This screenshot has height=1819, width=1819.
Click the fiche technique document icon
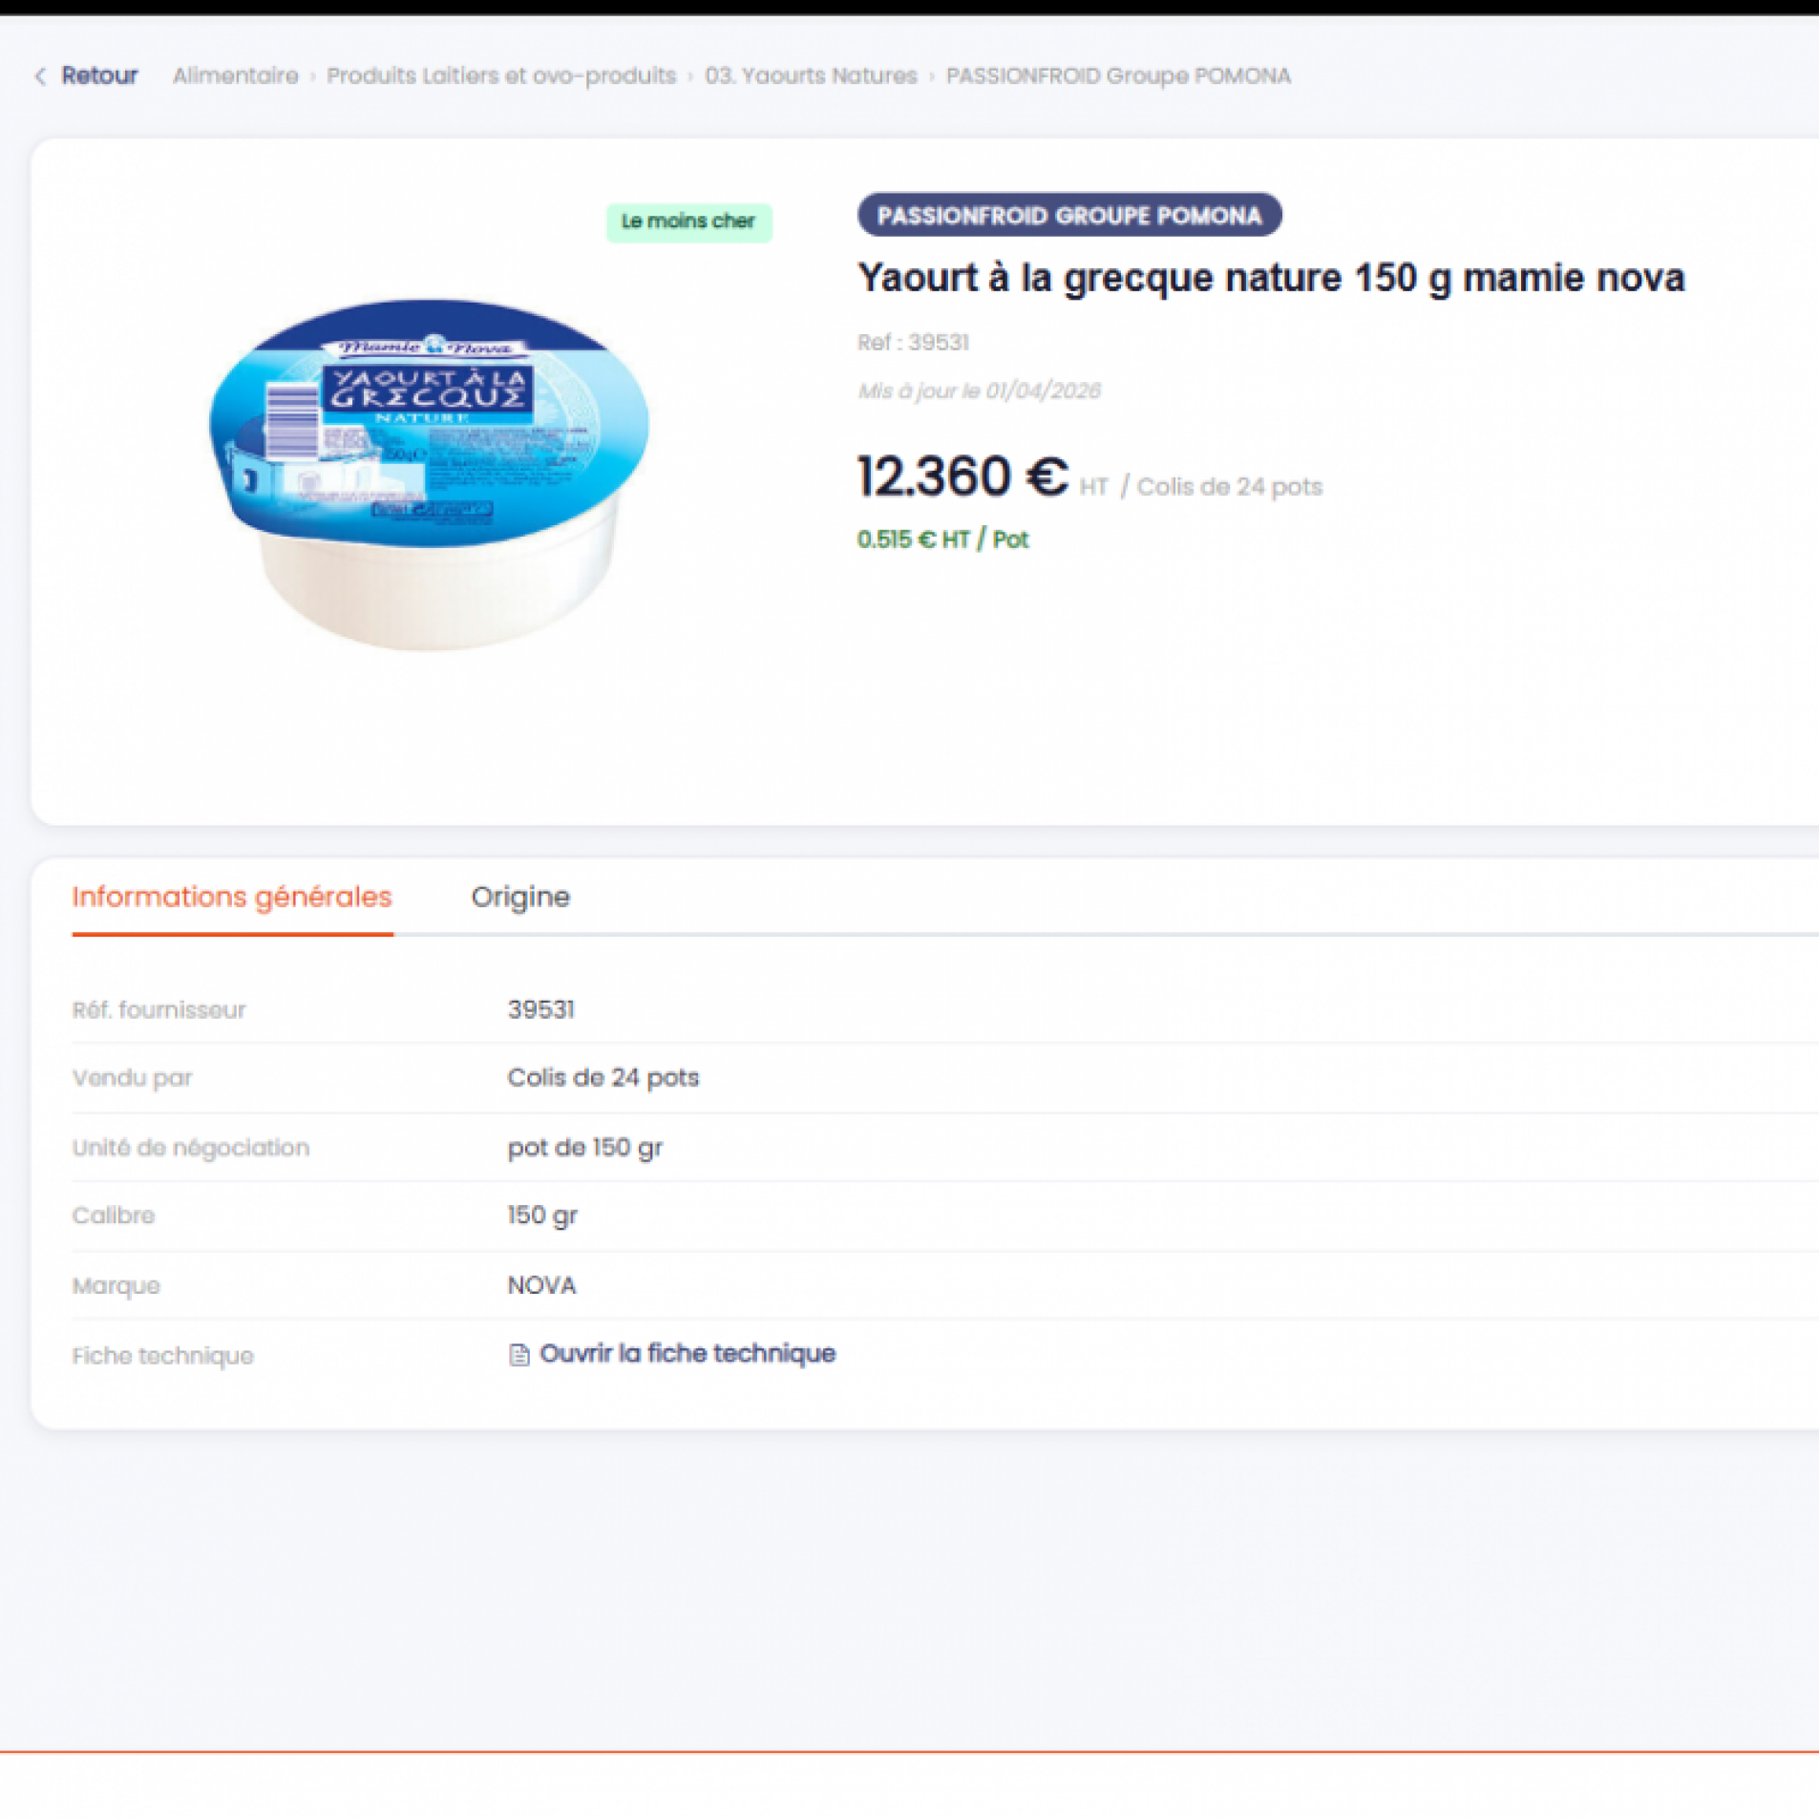pos(518,1354)
